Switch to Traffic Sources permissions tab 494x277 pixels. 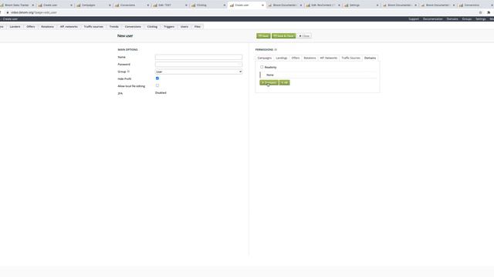pos(350,58)
